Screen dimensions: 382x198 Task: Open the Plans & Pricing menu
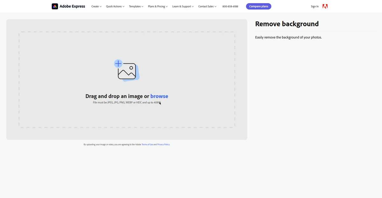point(158,6)
